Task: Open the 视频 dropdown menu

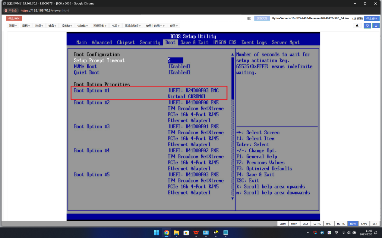Action: tap(13, 26)
